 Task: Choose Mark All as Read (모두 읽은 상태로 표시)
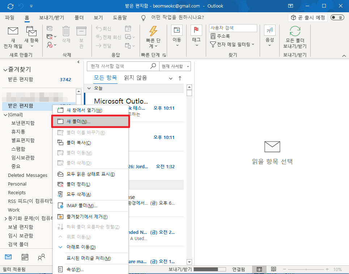coord(90,174)
